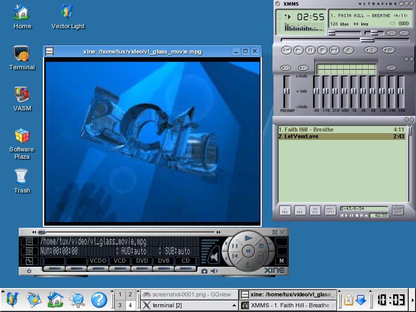Take a snapshot with xine camera icon

(x=205, y=271)
